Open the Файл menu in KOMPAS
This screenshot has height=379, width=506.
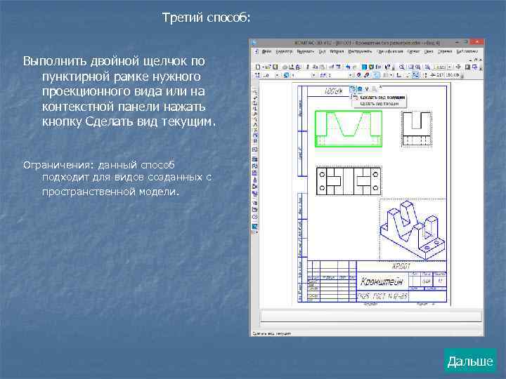click(266, 51)
